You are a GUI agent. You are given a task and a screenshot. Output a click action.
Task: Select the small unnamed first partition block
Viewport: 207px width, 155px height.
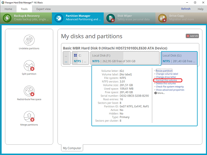(x=67, y=58)
